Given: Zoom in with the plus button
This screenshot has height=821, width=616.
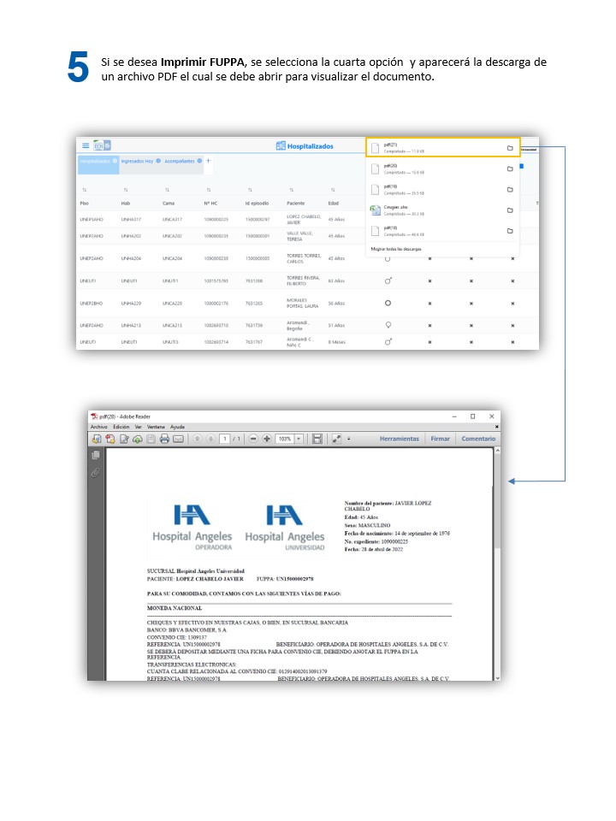Looking at the screenshot, I should (x=267, y=439).
